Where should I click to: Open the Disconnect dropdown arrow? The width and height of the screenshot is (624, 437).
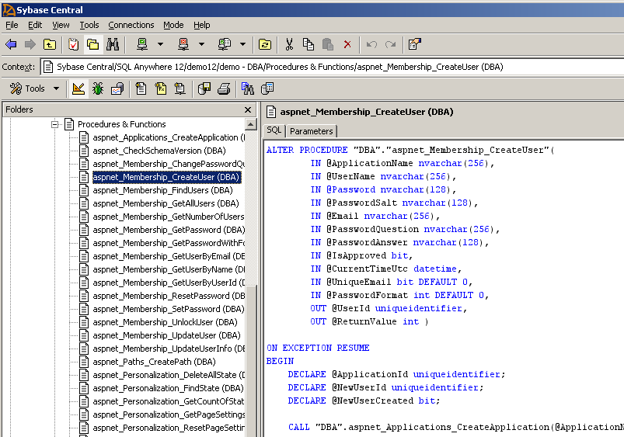[202, 44]
